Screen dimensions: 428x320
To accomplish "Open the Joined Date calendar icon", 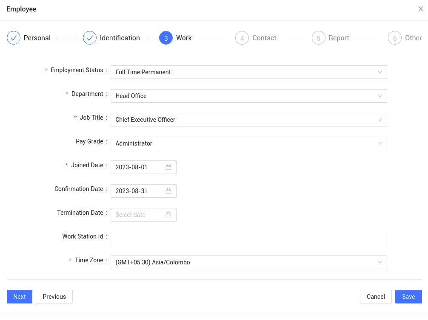I will (x=168, y=167).
